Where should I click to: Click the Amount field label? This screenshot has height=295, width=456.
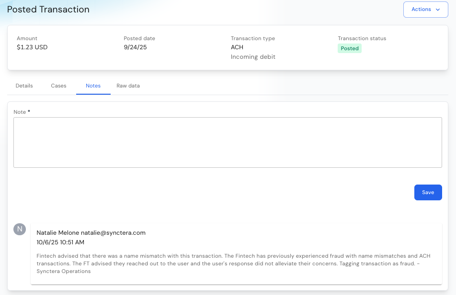27,38
